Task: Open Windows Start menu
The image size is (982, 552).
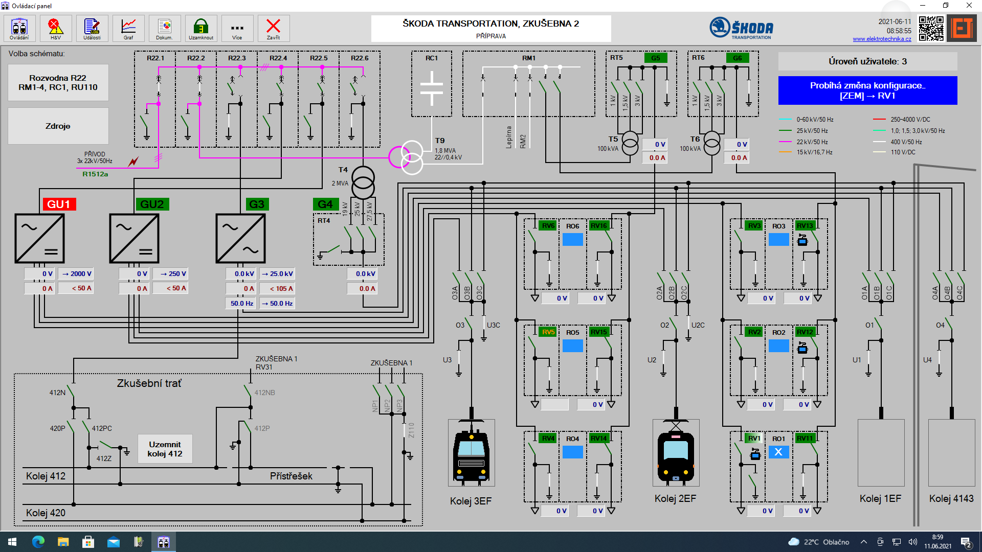Action: 12,542
